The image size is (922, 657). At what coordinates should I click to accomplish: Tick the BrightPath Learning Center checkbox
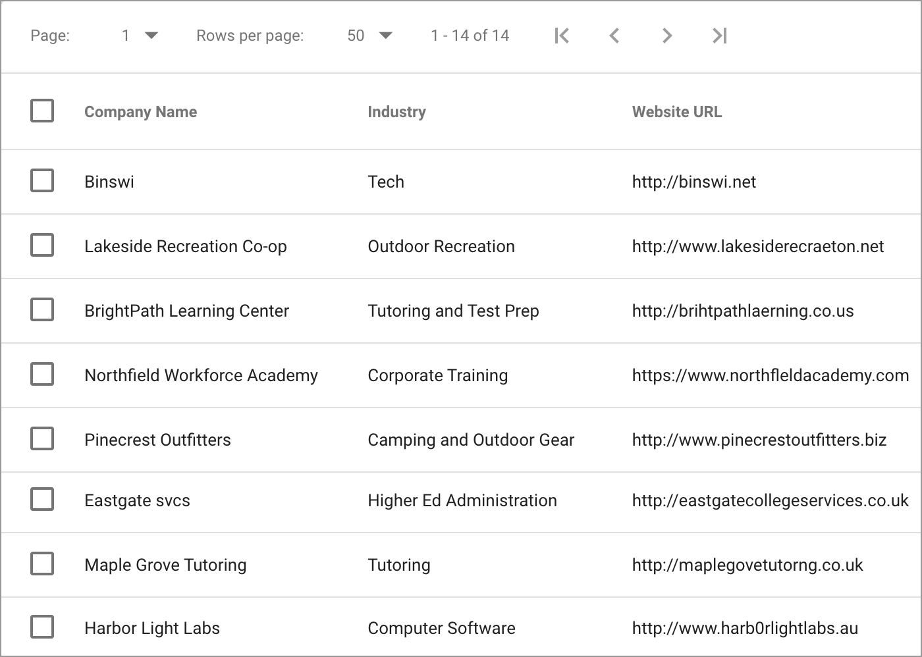point(42,309)
